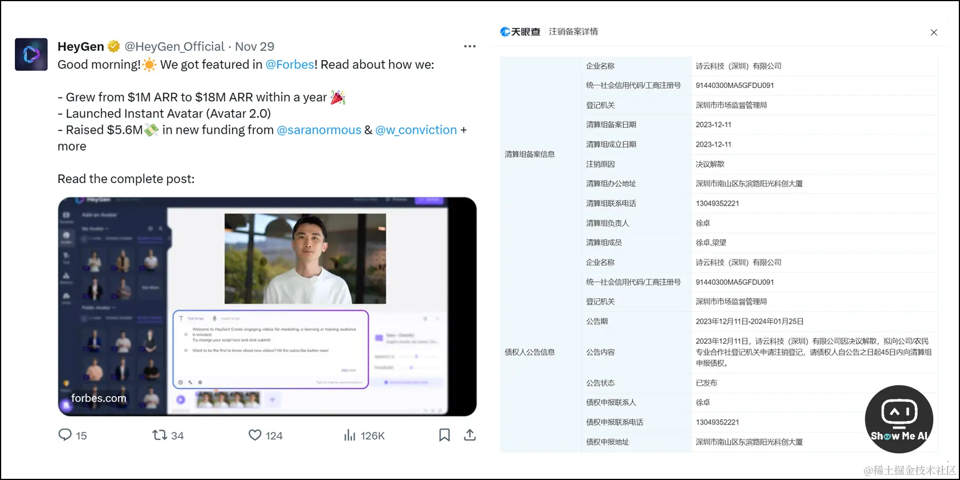Select the 清算组备案信息 section label

(530, 154)
